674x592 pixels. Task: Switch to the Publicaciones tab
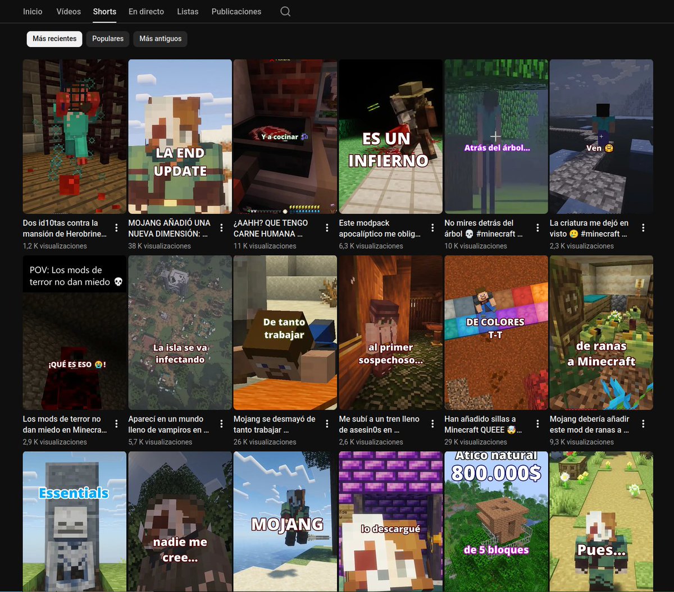tap(236, 11)
